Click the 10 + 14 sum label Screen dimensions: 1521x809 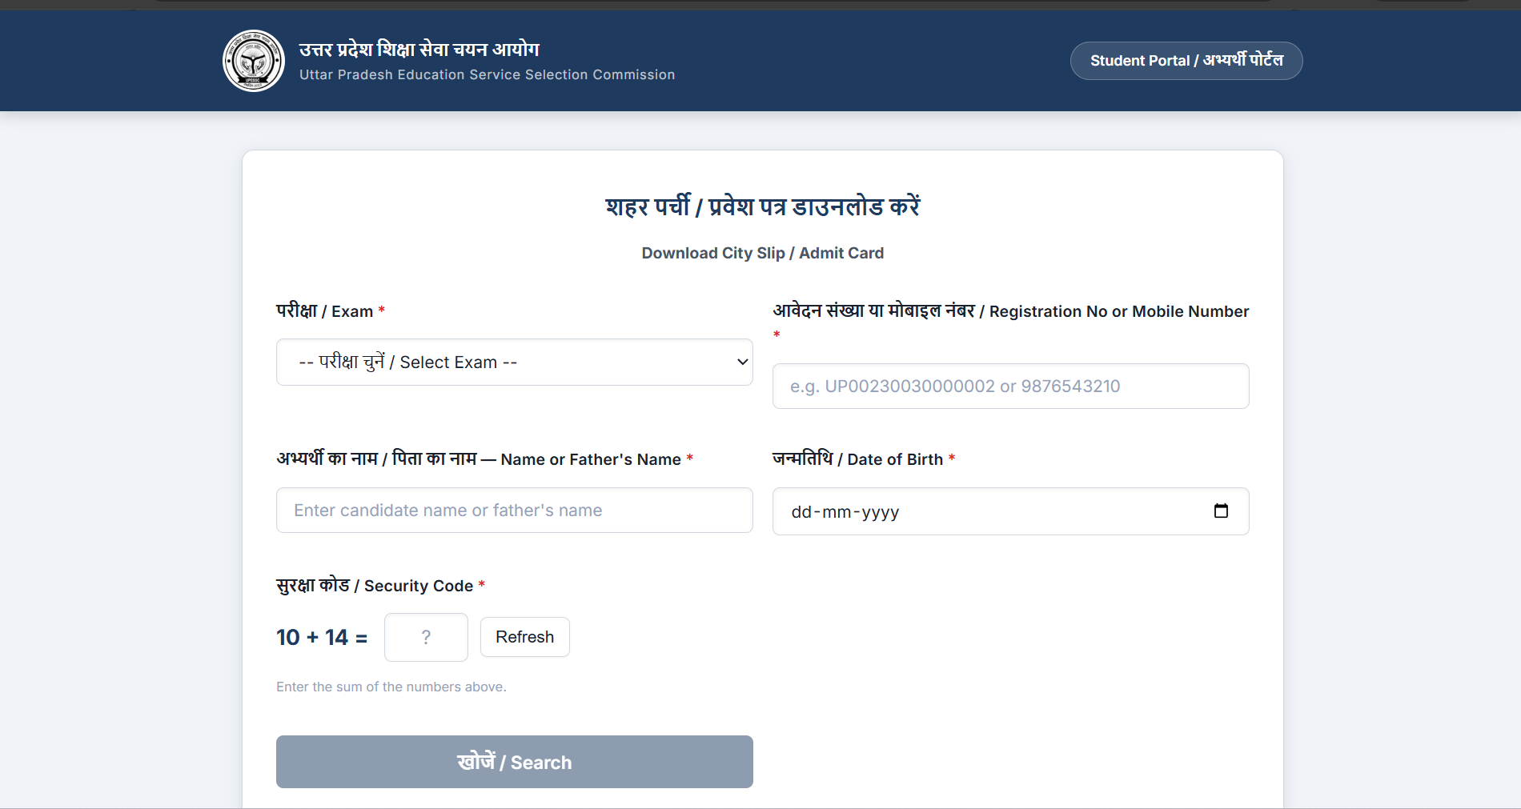pos(321,637)
